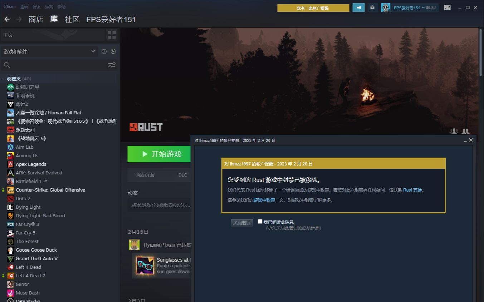Screen dimensions: 484x302
Task: Follow the Rust 支持 link
Action: 412,190
